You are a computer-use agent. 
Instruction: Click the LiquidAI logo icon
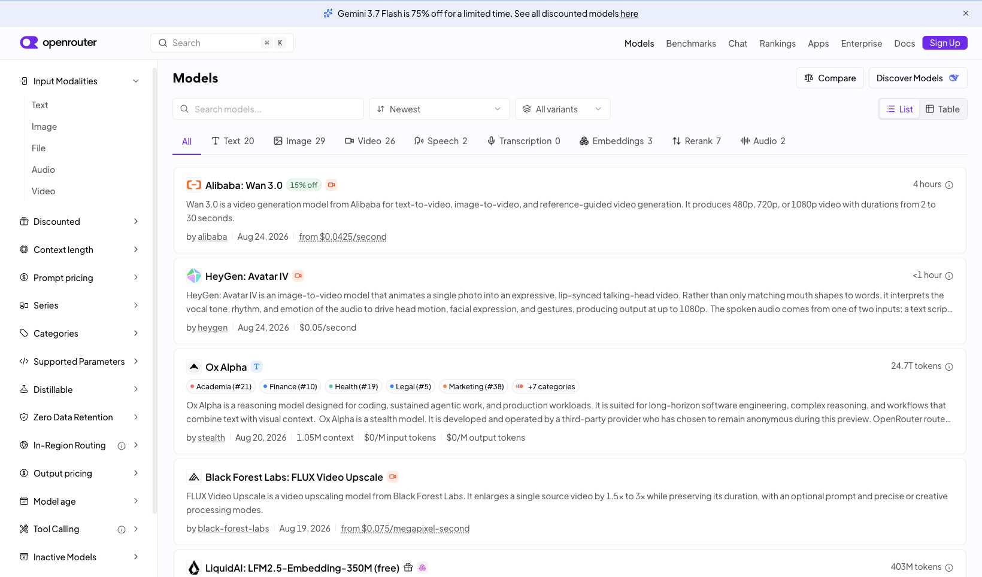pyautogui.click(x=194, y=567)
